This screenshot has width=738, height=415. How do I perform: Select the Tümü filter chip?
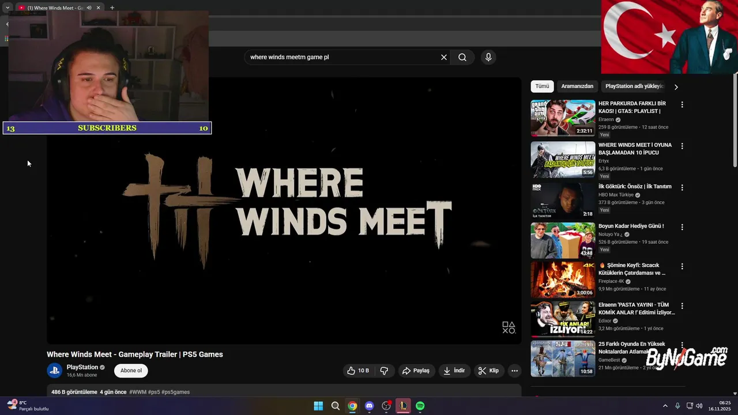click(542, 86)
